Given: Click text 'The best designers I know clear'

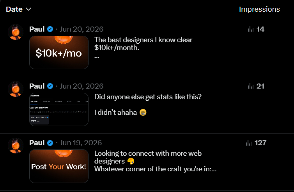Looking at the screenshot, I should pyautogui.click(x=143, y=40).
